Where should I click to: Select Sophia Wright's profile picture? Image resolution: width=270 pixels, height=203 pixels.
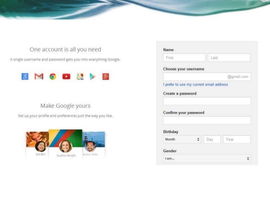point(66,147)
